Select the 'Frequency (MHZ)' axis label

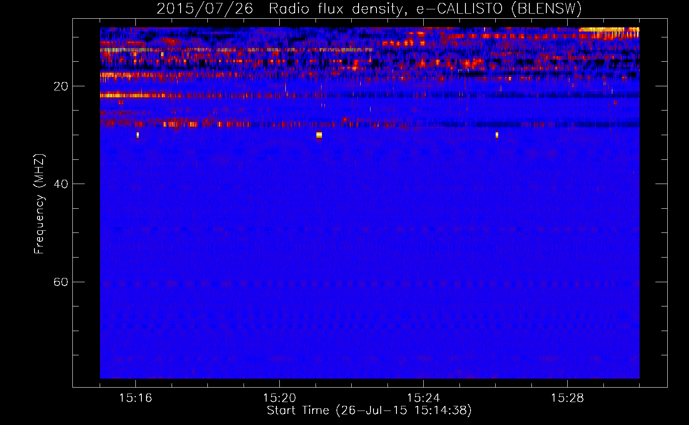click(x=39, y=204)
